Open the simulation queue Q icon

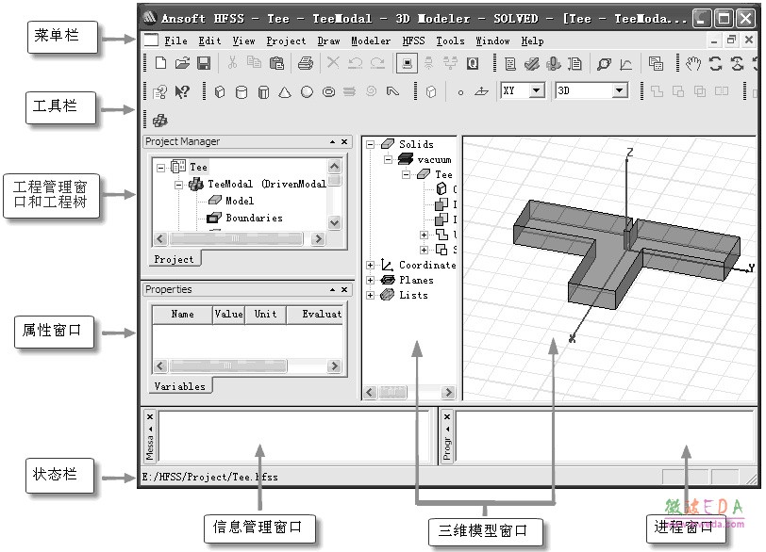click(473, 63)
